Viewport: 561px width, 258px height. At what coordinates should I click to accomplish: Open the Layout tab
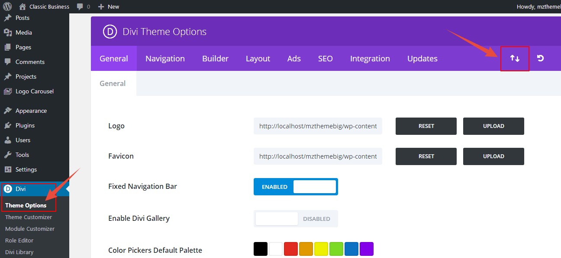[x=258, y=58]
